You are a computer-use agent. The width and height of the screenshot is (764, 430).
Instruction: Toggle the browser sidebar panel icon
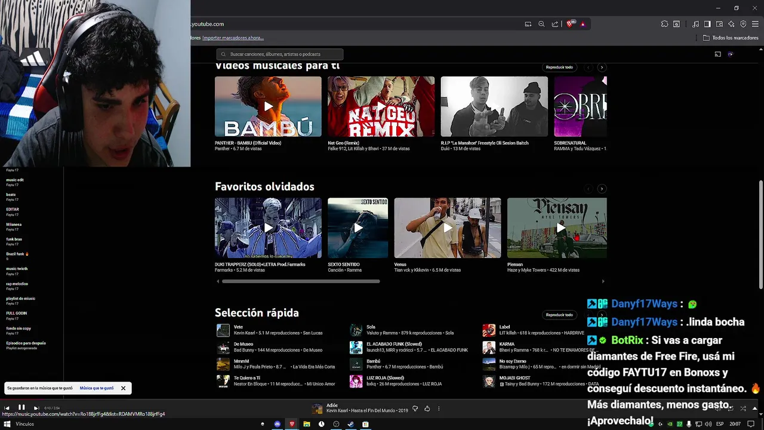pos(707,24)
